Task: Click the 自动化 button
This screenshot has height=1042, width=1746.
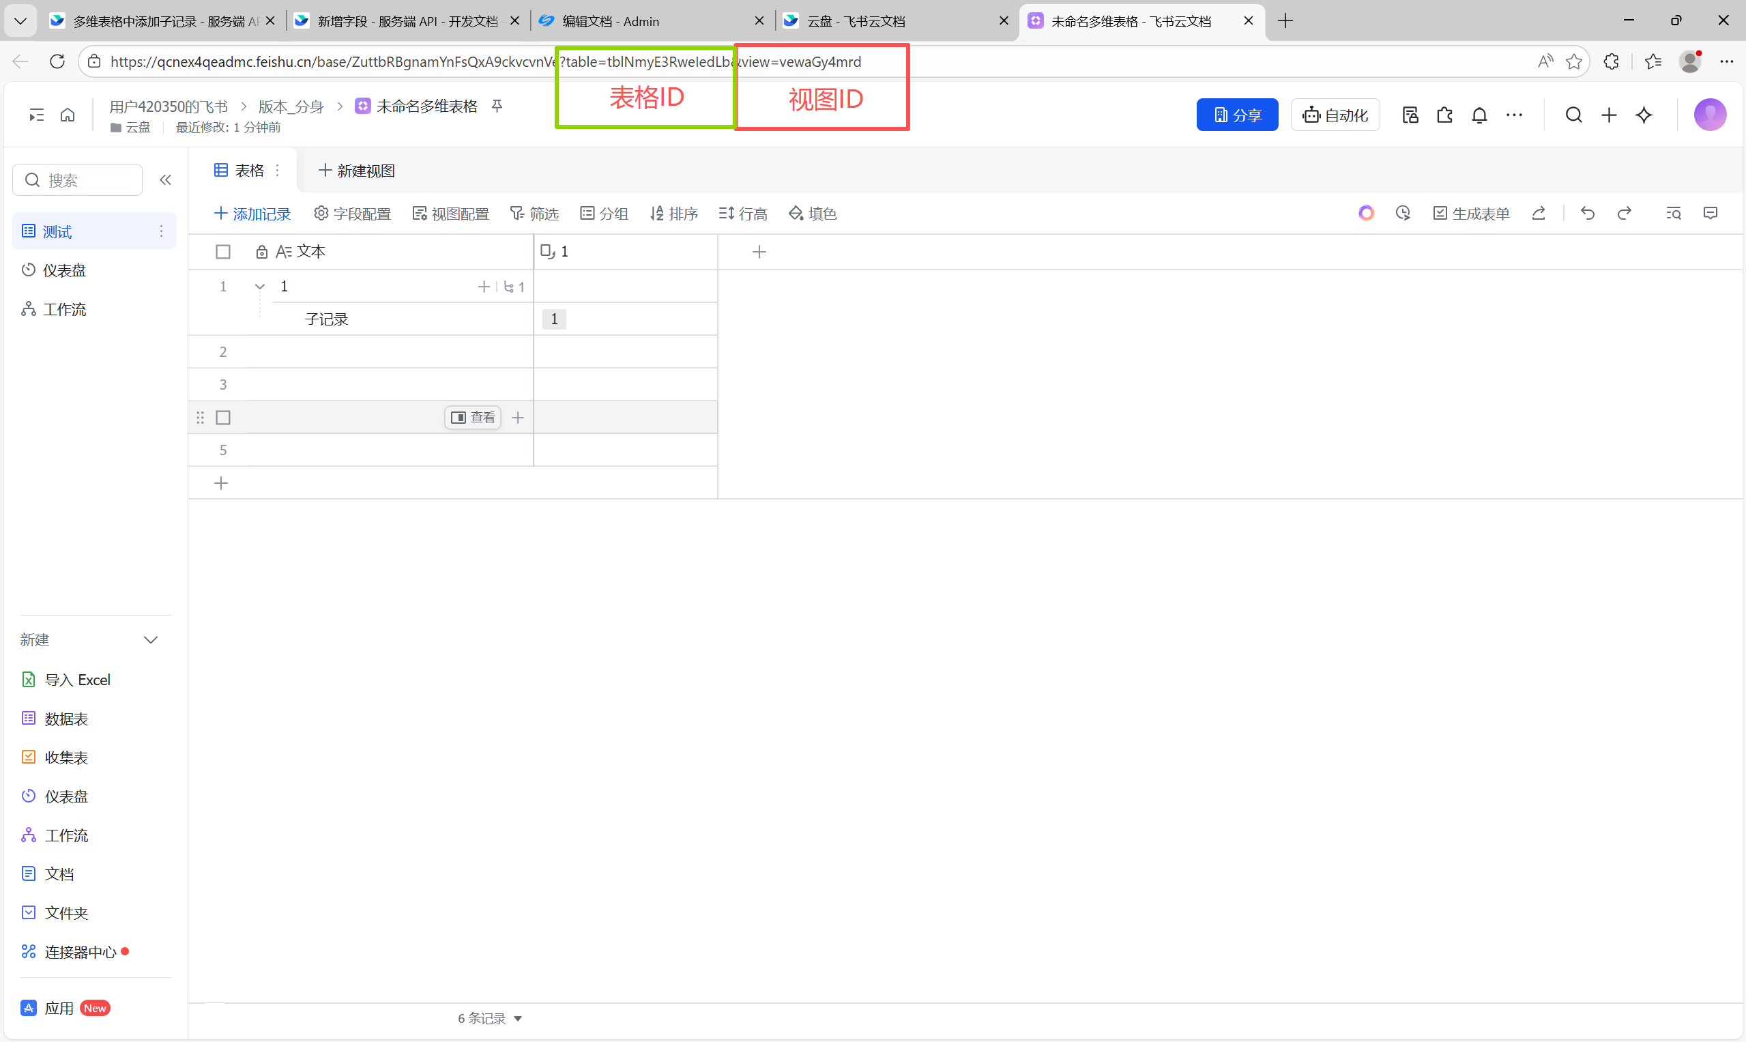Action: [x=1335, y=115]
